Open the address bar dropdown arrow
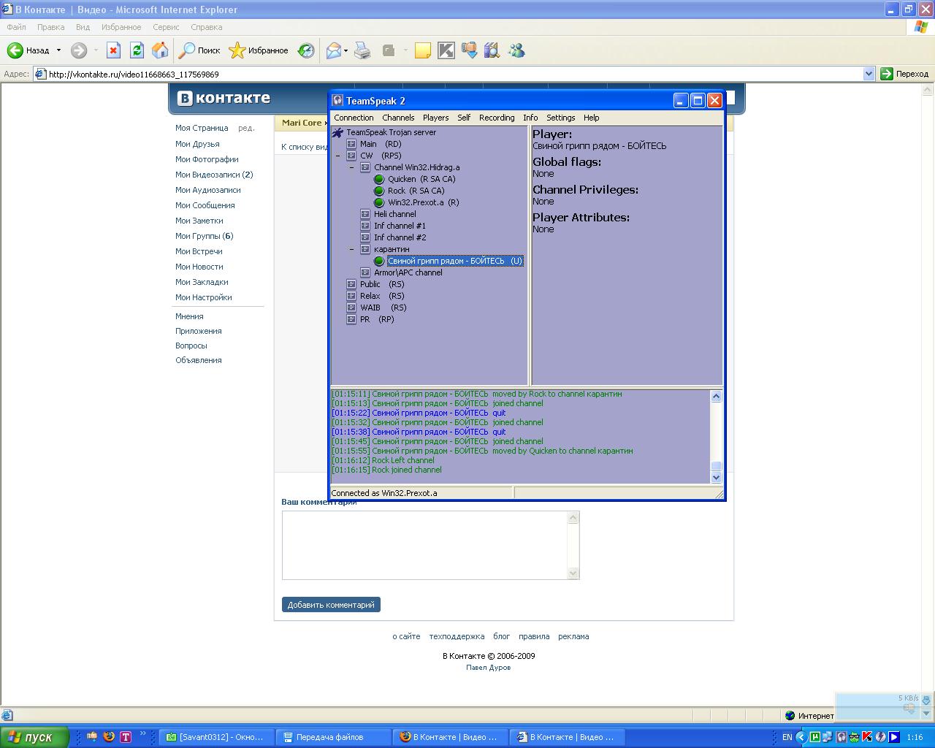The image size is (935, 748). point(869,74)
